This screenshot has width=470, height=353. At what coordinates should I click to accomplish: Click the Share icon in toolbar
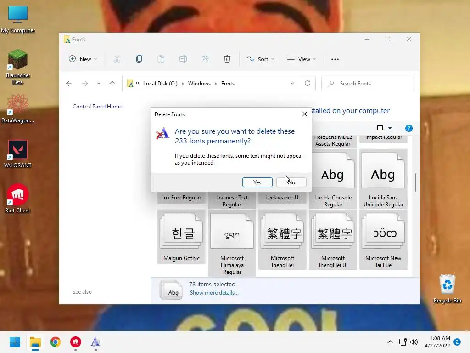pyautogui.click(x=205, y=59)
